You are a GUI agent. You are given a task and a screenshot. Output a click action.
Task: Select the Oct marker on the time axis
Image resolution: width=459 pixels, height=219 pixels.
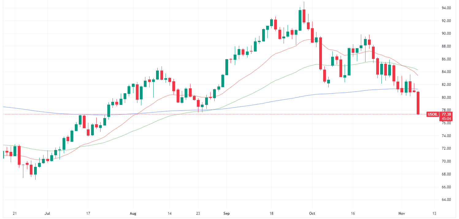[312, 213]
